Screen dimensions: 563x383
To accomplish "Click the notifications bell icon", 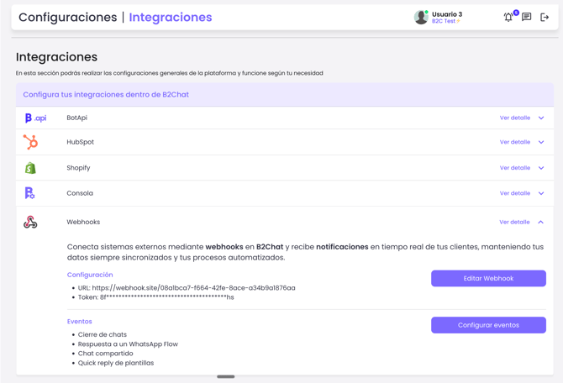I will 508,17.
